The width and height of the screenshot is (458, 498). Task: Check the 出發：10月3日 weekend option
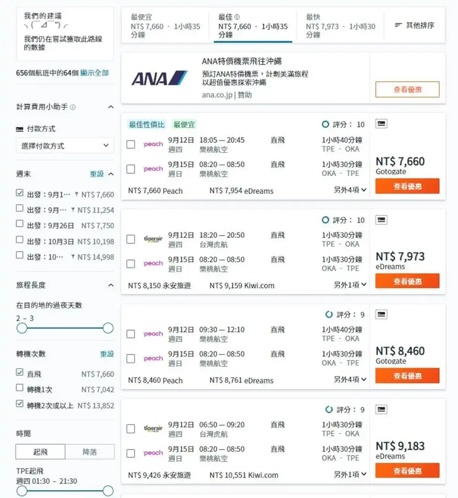[20, 240]
